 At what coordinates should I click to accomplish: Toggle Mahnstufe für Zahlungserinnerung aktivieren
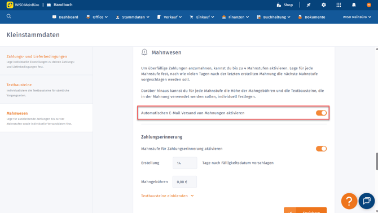321,149
